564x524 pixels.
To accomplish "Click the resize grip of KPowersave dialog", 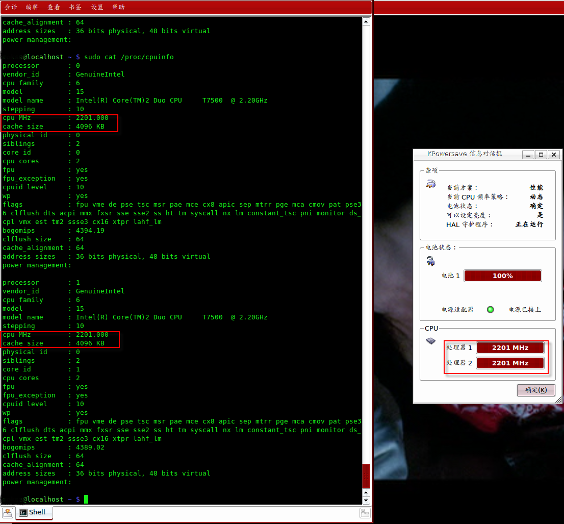I will coord(559,400).
